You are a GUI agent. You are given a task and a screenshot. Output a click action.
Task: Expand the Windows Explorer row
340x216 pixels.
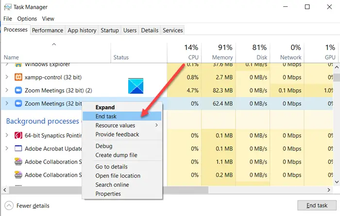click(x=7, y=65)
